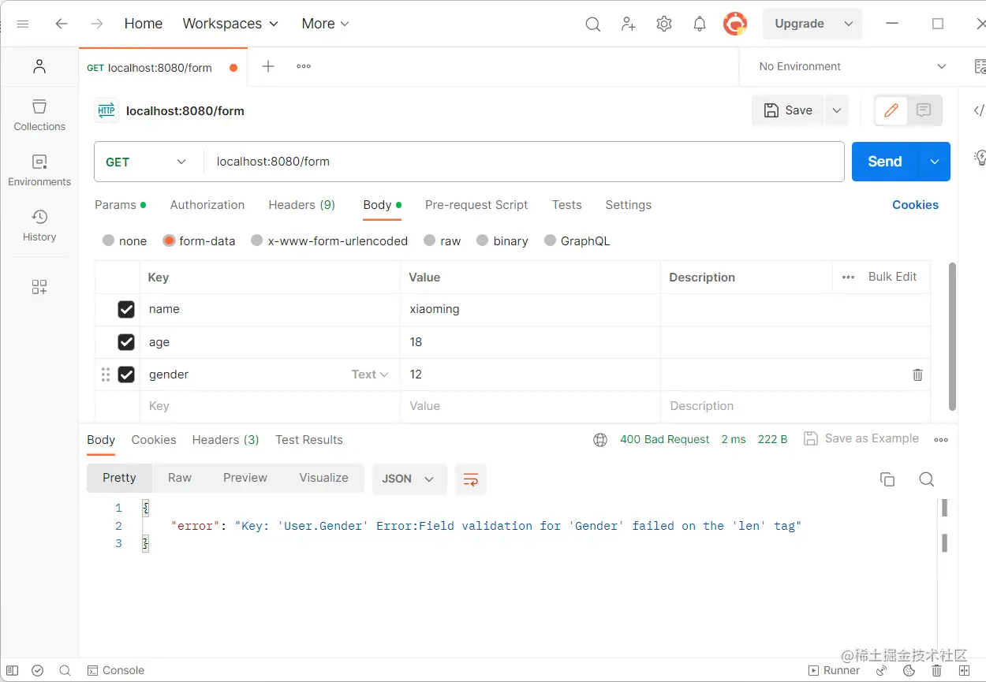Open Find and replace in status bar

pyautogui.click(x=65, y=670)
